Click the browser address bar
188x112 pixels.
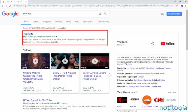pos(95,6)
